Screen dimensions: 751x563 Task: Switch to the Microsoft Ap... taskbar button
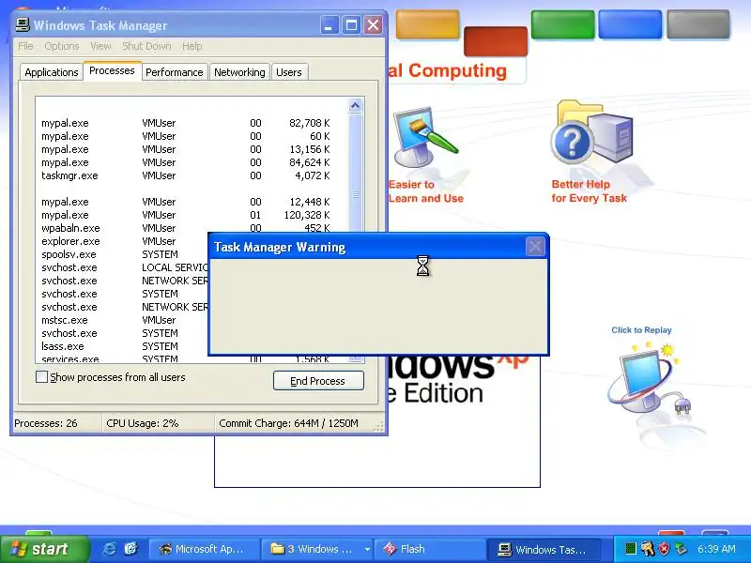205,549
